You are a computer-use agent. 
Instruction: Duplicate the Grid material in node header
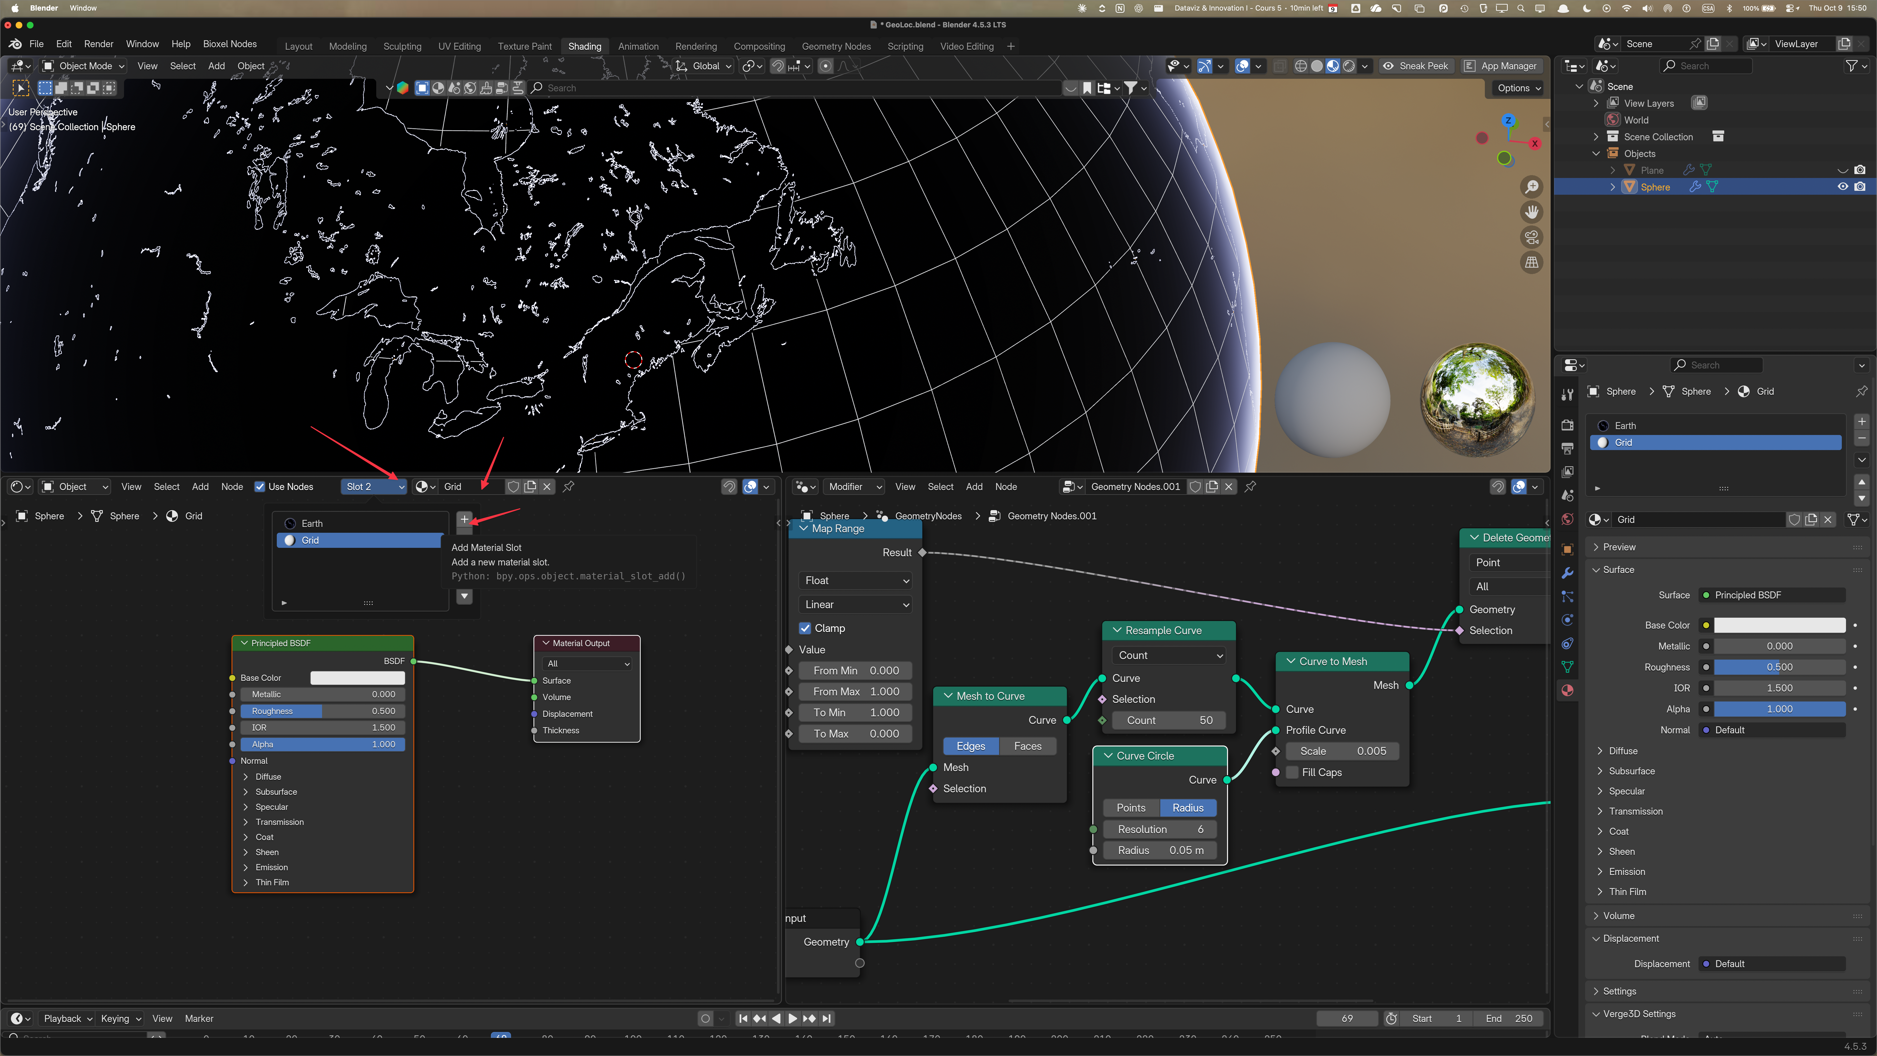click(530, 487)
